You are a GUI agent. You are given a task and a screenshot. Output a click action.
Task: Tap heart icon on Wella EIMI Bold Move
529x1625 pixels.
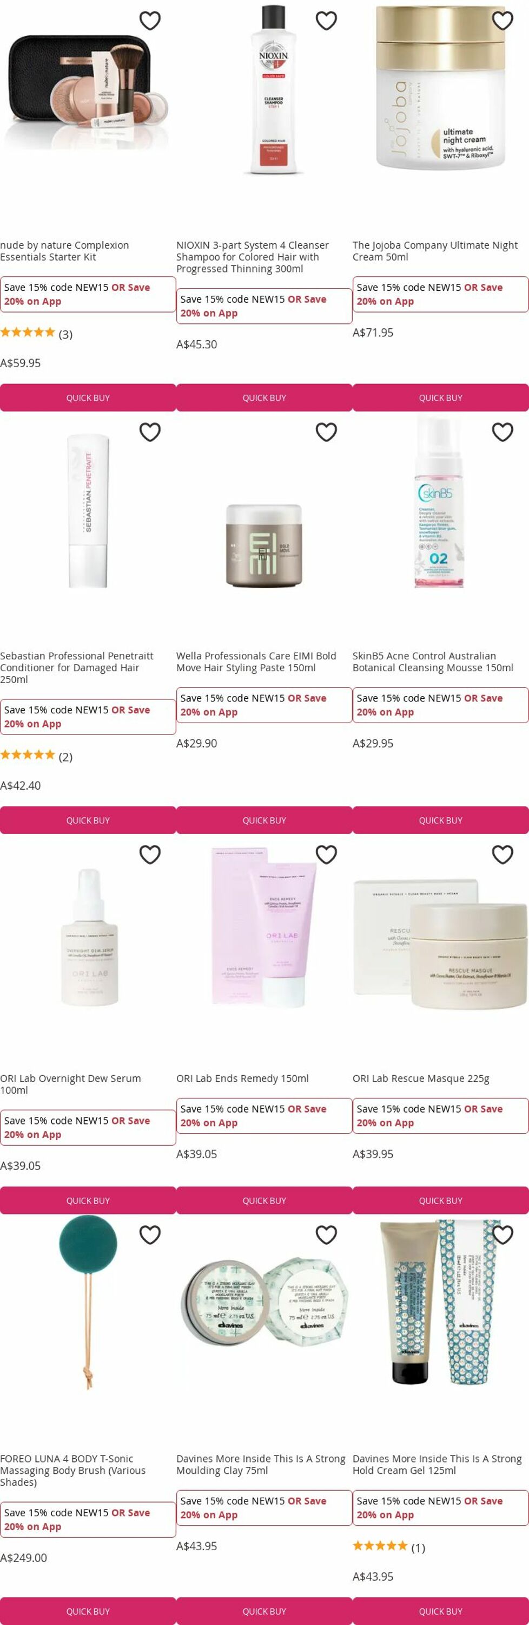326,432
